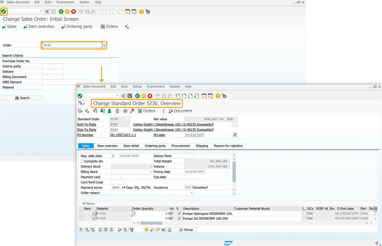The width and height of the screenshot is (382, 246).
Task: Click document icon beside Net value row
Action: click(235, 124)
